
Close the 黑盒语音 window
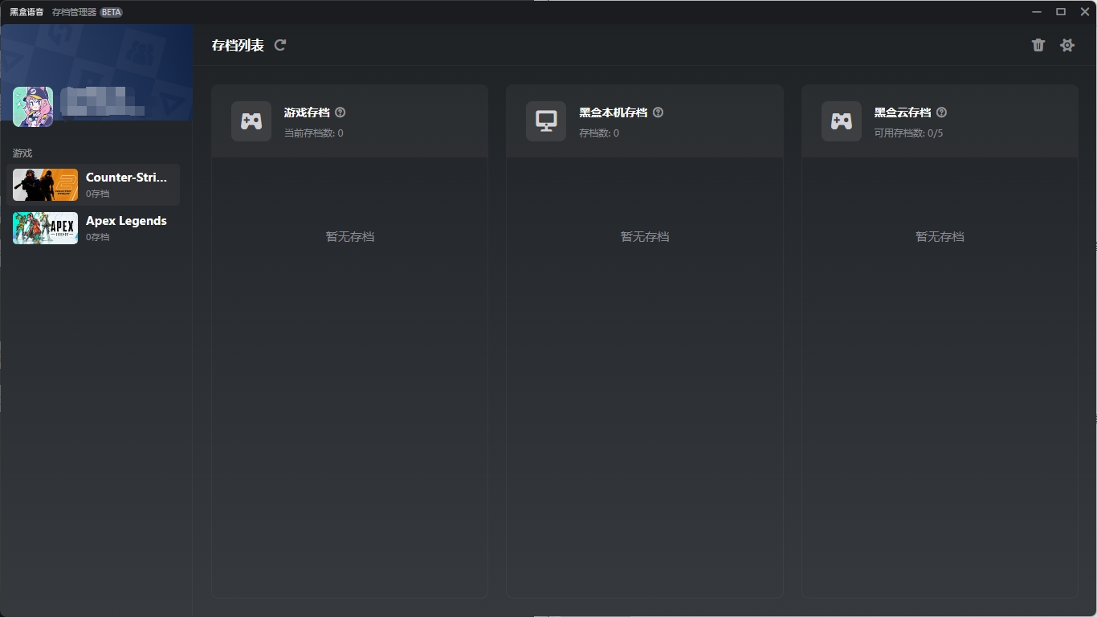point(1085,12)
